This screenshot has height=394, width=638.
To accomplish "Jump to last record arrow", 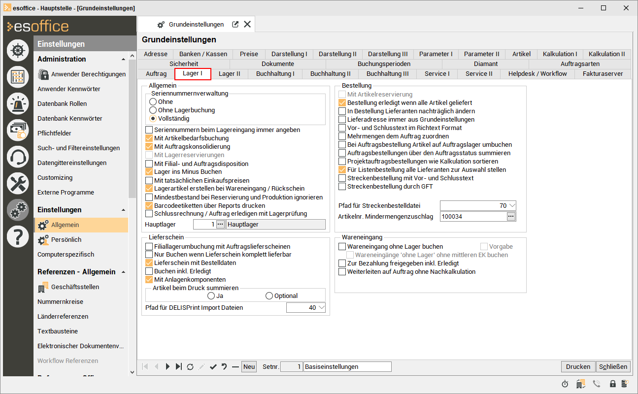I will click(178, 366).
